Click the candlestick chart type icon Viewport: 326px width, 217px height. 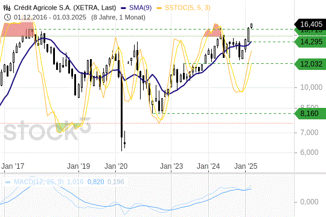(7, 8)
